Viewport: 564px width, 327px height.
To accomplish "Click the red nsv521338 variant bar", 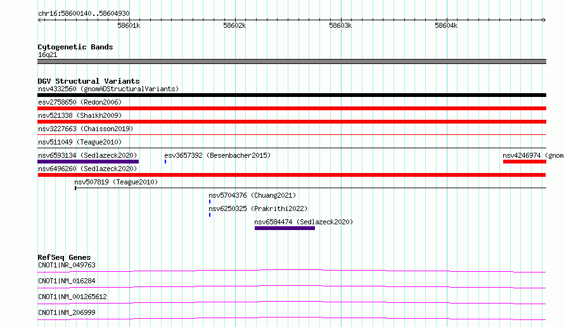I will tap(292, 122).
